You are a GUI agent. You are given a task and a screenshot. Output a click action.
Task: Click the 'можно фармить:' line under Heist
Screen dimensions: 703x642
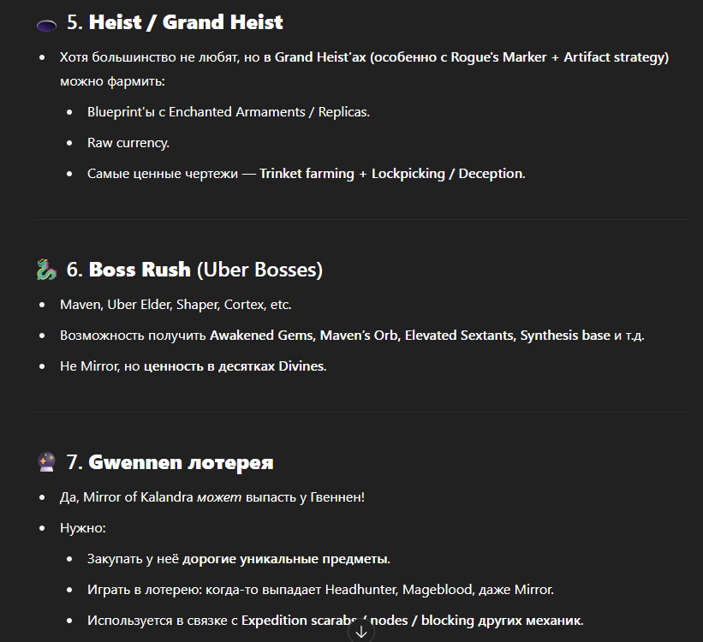tap(112, 81)
